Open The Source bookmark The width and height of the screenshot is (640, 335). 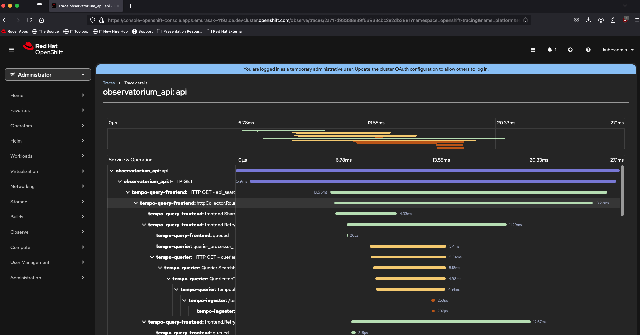pyautogui.click(x=46, y=31)
